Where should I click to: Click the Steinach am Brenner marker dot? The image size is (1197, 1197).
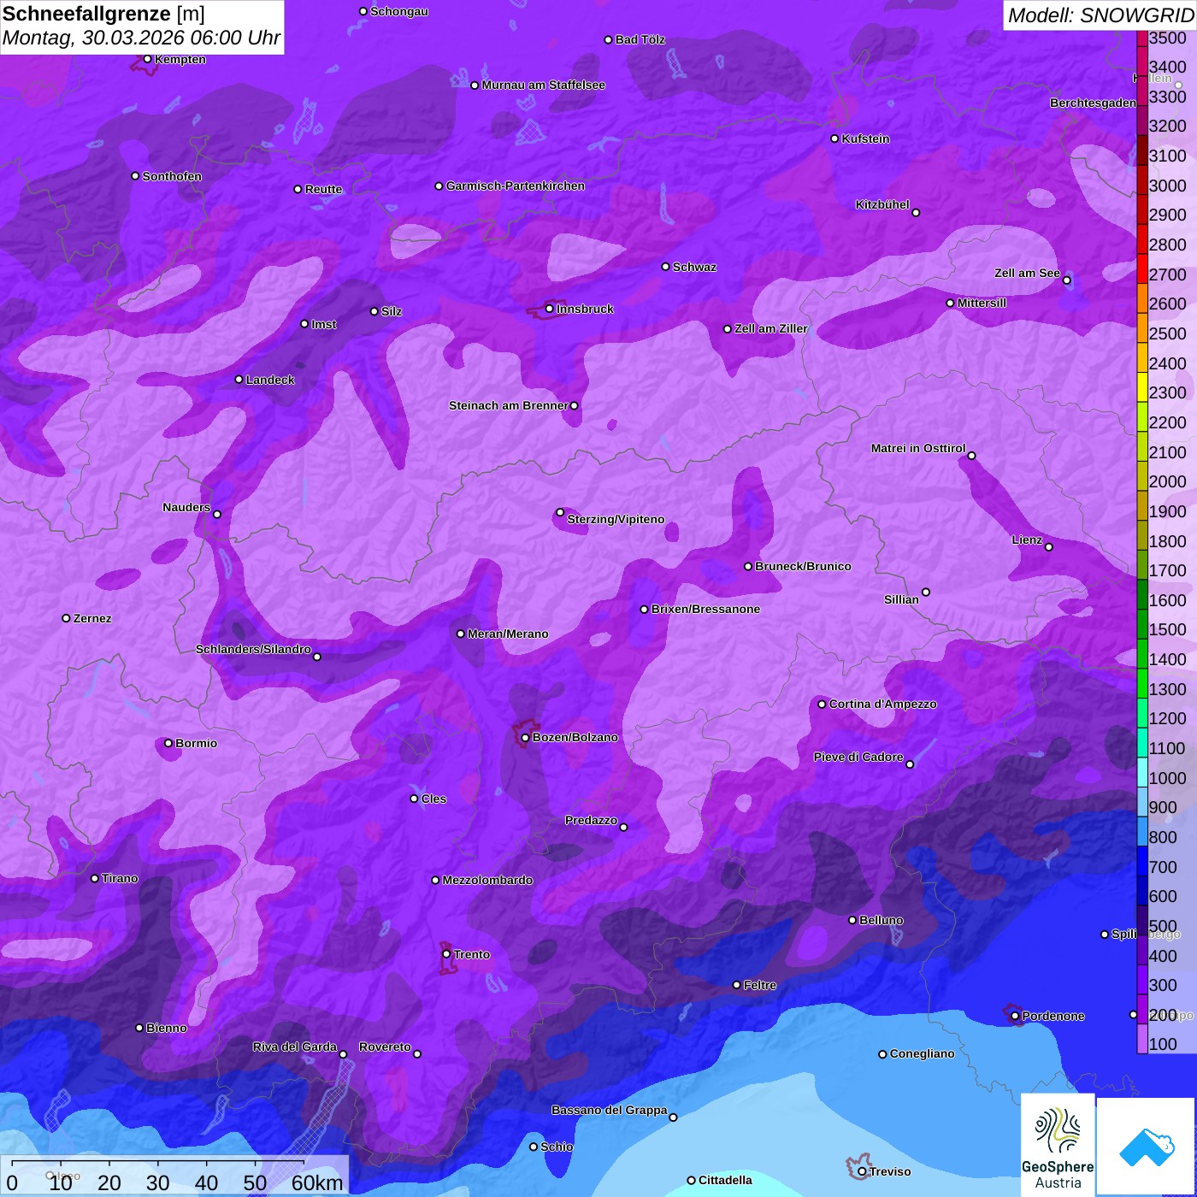pyautogui.click(x=574, y=405)
